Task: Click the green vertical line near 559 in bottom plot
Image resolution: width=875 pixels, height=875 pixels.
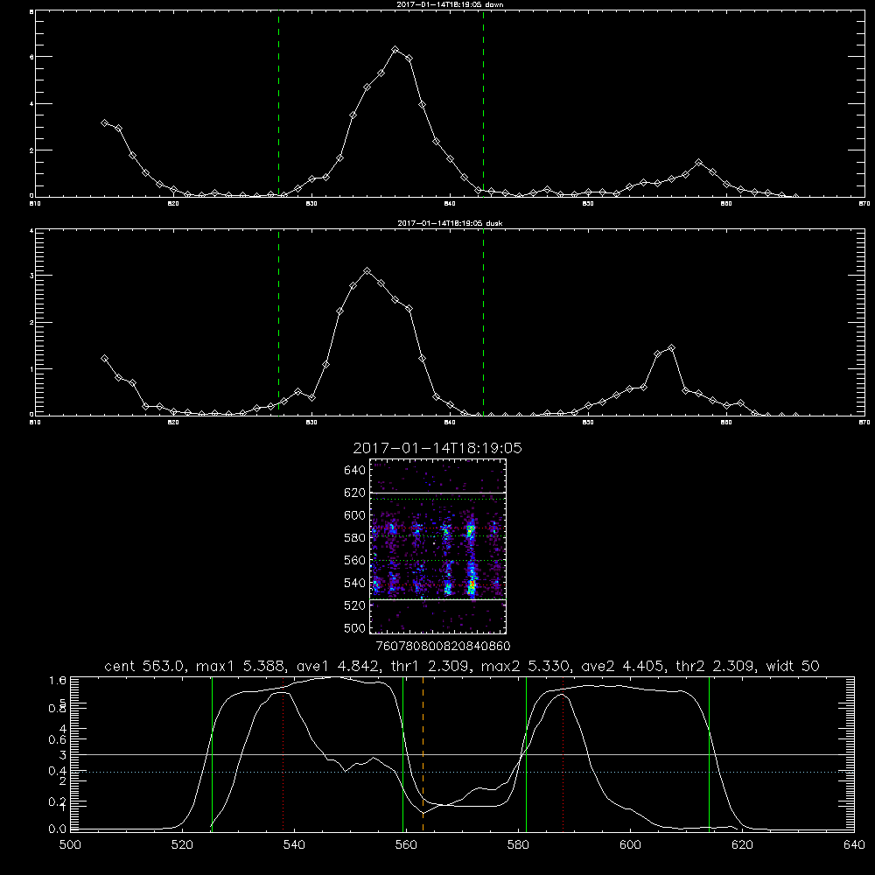Action: click(x=402, y=754)
